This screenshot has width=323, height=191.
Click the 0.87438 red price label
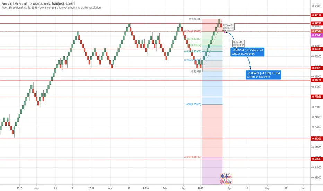tap(317, 49)
